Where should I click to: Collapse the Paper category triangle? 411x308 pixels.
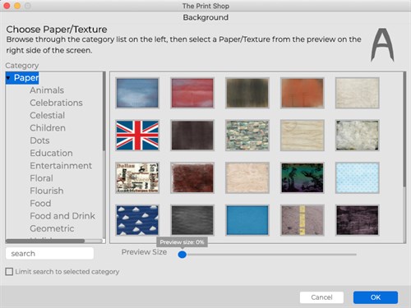click(8, 78)
